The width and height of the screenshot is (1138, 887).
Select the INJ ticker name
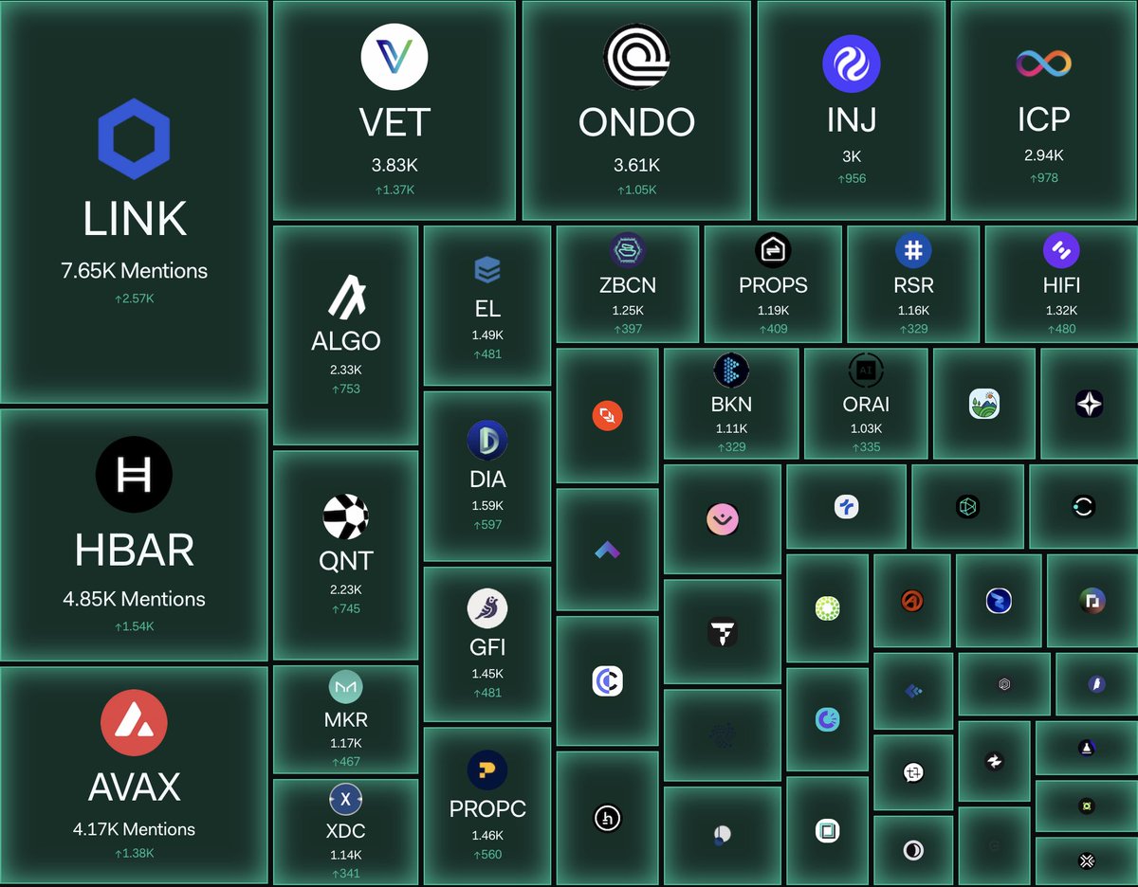tap(851, 119)
